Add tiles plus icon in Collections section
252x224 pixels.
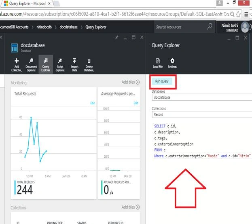138,207
